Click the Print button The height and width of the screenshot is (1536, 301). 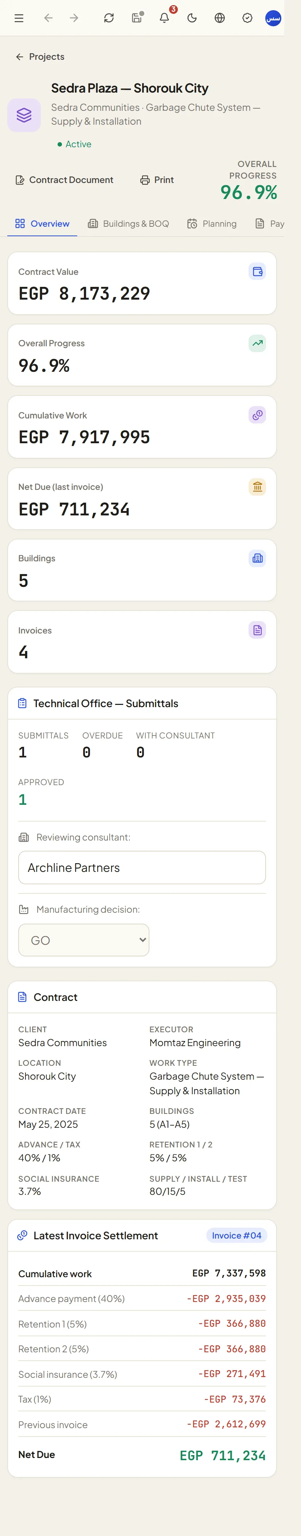tap(157, 180)
